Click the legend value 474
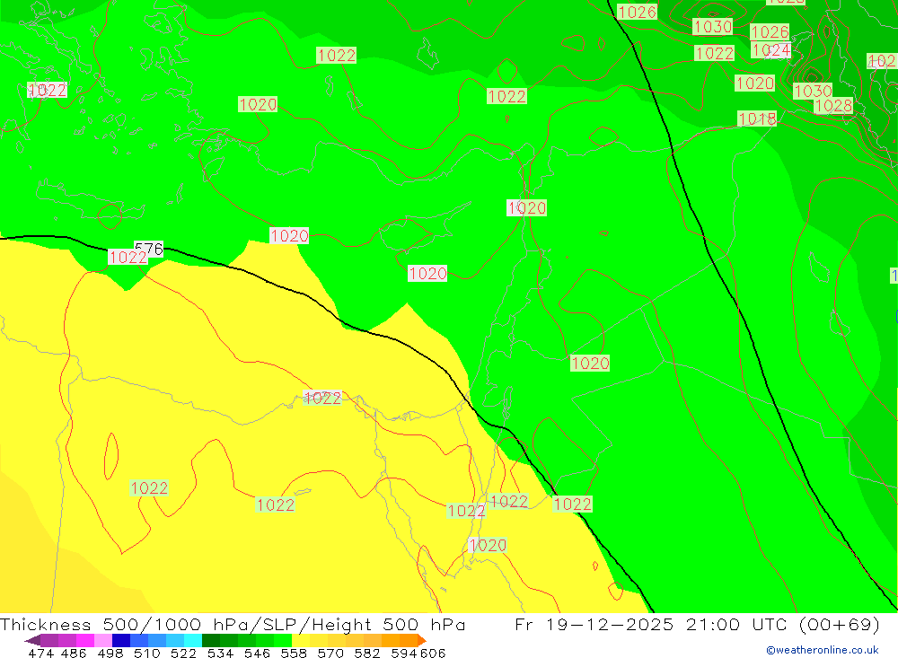Viewport: 898px width, 658px height. coord(41,653)
